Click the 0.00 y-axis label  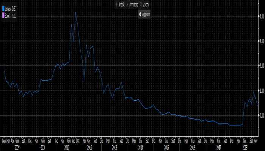pyautogui.click(x=261, y=116)
